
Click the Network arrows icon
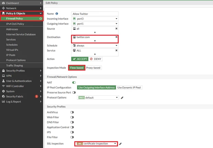coord(3,8)
